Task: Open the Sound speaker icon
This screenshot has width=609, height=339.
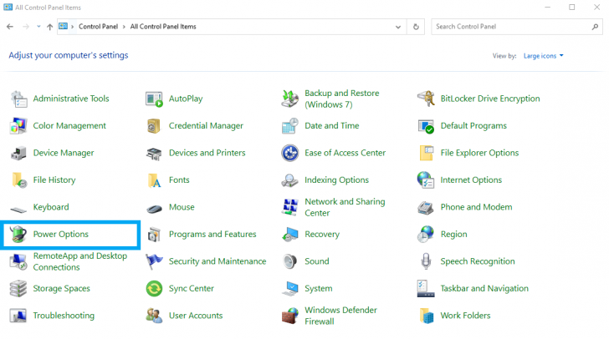Action: pos(289,262)
